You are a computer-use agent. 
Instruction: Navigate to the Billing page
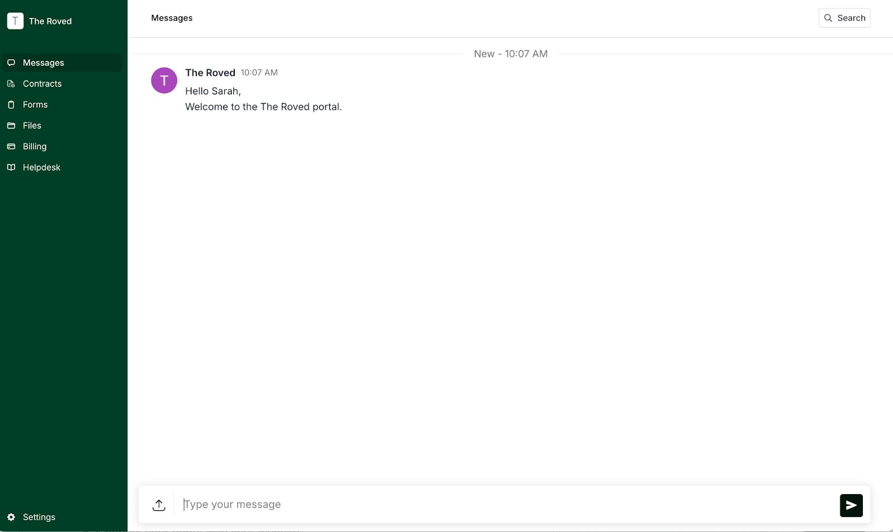[35, 146]
